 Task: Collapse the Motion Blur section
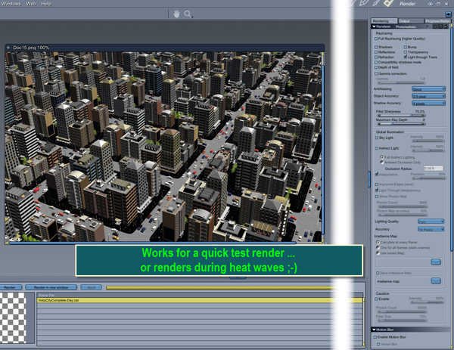pos(374,330)
